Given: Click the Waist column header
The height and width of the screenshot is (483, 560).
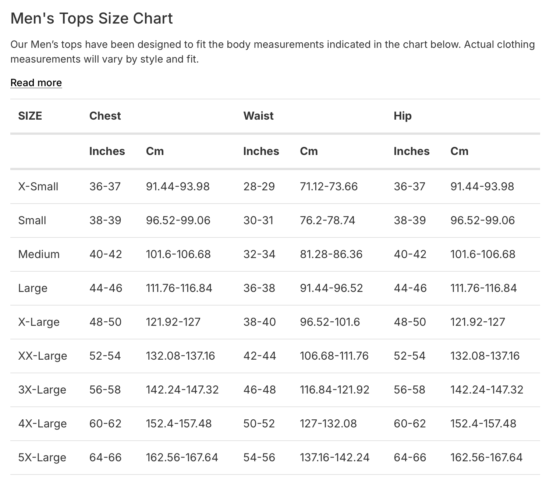Looking at the screenshot, I should [258, 116].
